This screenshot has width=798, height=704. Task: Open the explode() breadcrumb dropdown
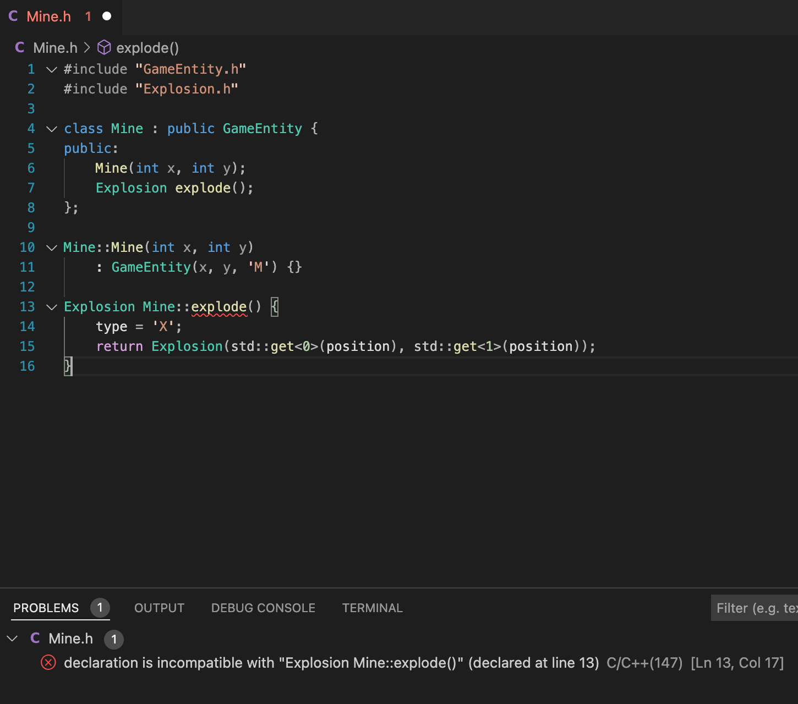click(x=147, y=48)
